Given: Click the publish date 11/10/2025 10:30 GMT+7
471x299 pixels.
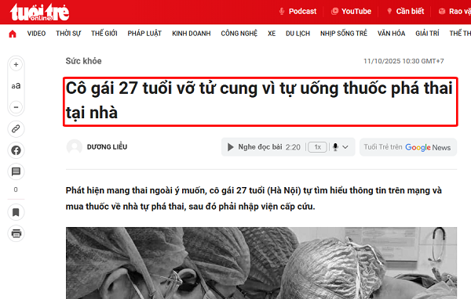Looking at the screenshot, I should point(403,61).
